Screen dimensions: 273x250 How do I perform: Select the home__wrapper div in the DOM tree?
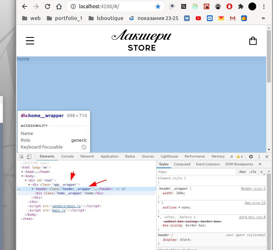coord(69,193)
